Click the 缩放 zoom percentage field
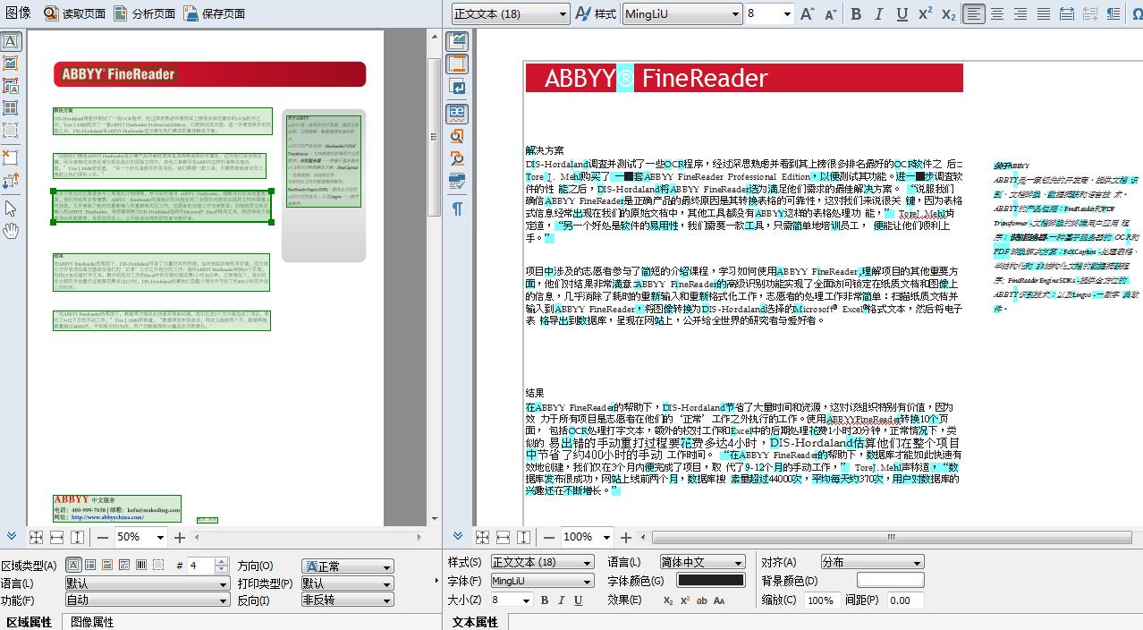The image size is (1143, 630). pyautogui.click(x=823, y=599)
